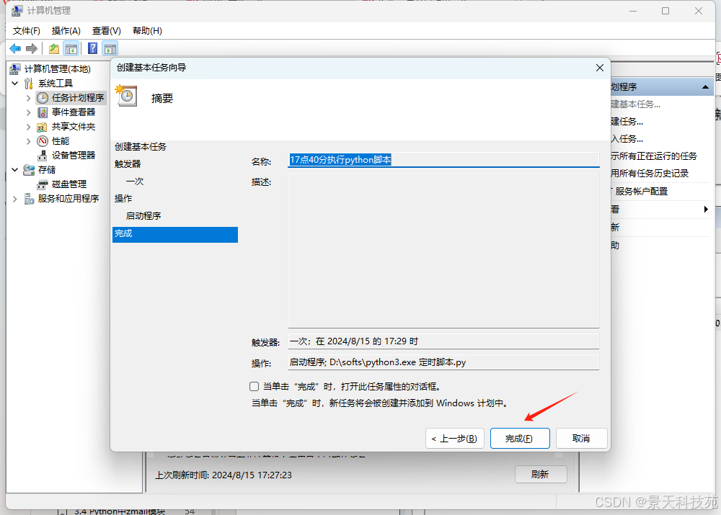
Task: Toggle the show/hide console tree icon
Action: click(x=71, y=48)
